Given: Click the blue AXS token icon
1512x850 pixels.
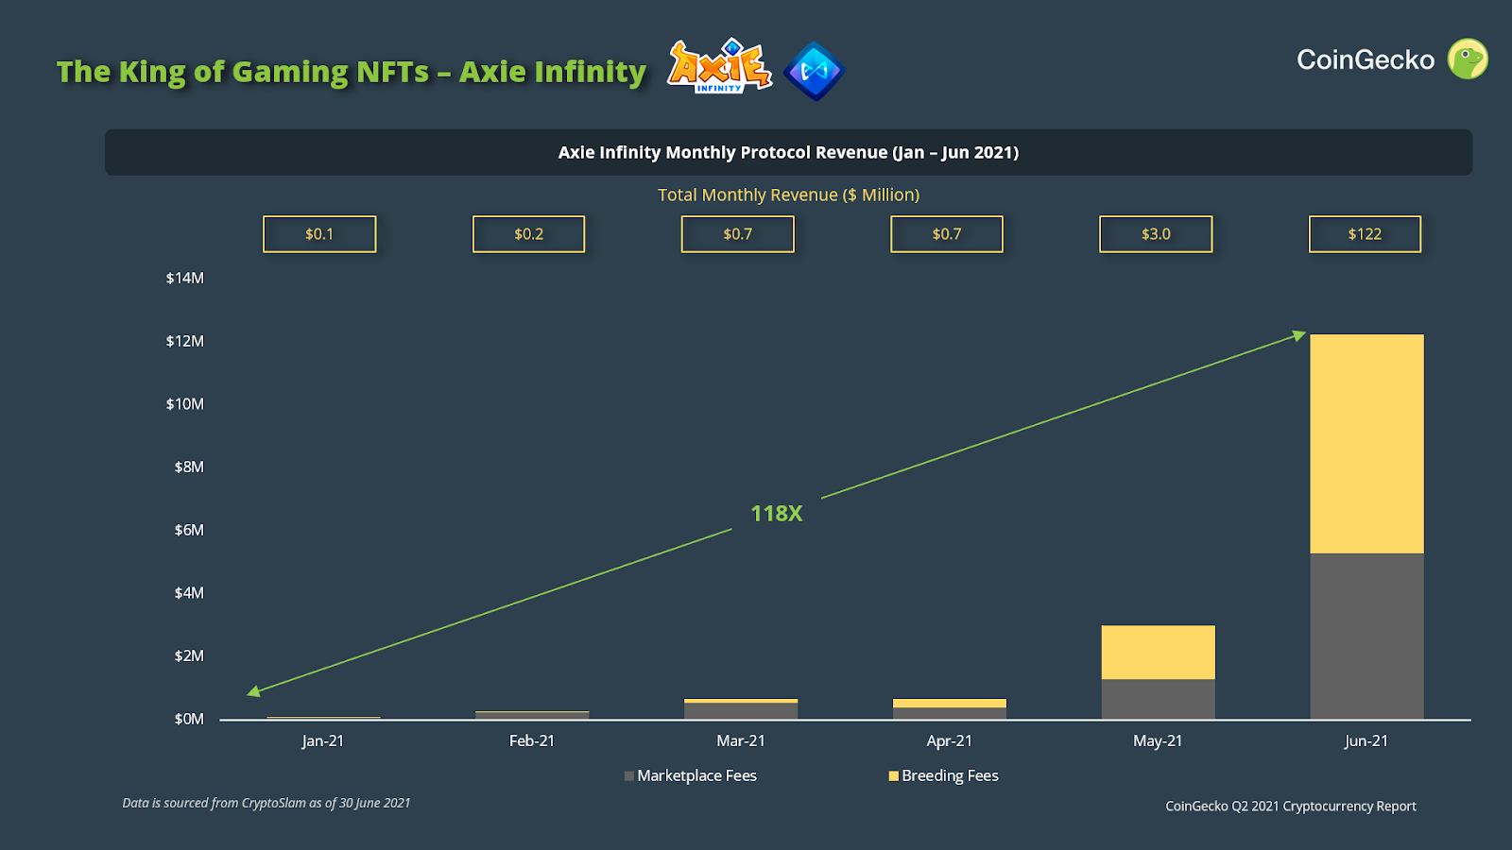Looking at the screenshot, I should pyautogui.click(x=814, y=71).
